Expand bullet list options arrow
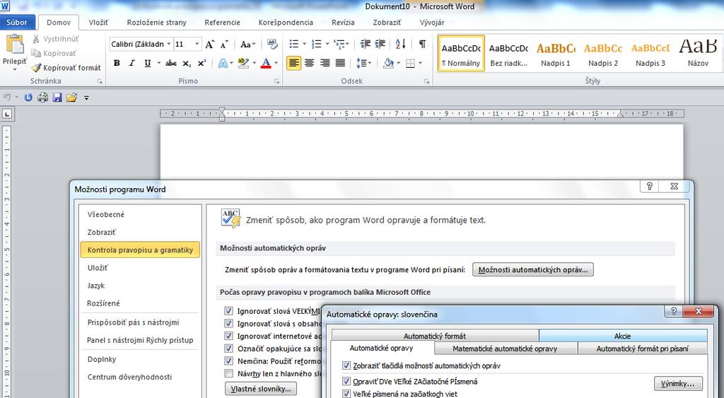Screen dimensions: 724x398 click(304, 44)
